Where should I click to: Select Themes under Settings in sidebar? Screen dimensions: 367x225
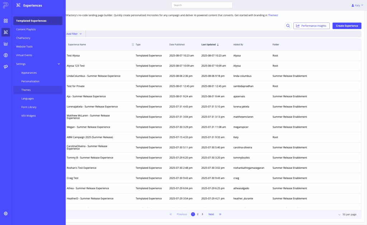pos(38,90)
